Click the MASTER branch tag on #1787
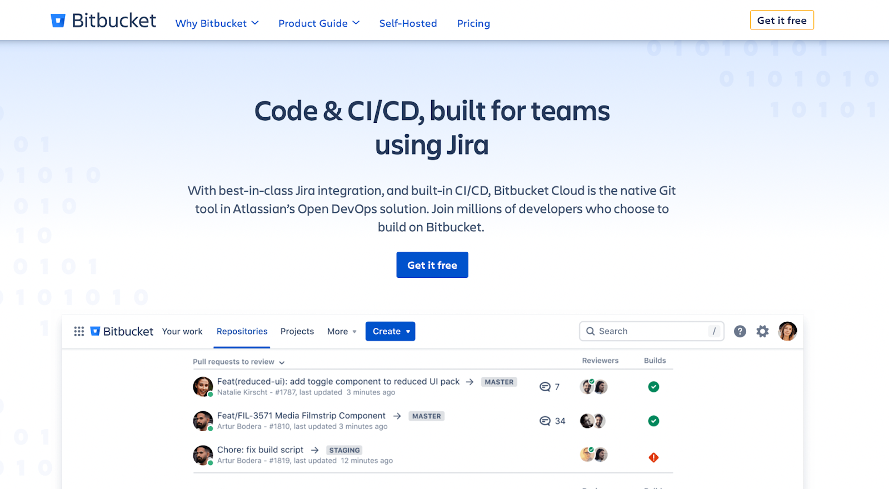This screenshot has height=489, width=889. pyautogui.click(x=499, y=382)
